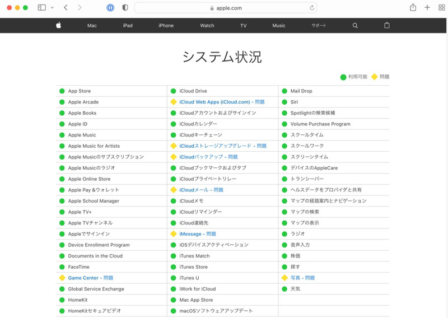Open the 1Password extension icon
The height and width of the screenshot is (318, 448).
(110, 8)
